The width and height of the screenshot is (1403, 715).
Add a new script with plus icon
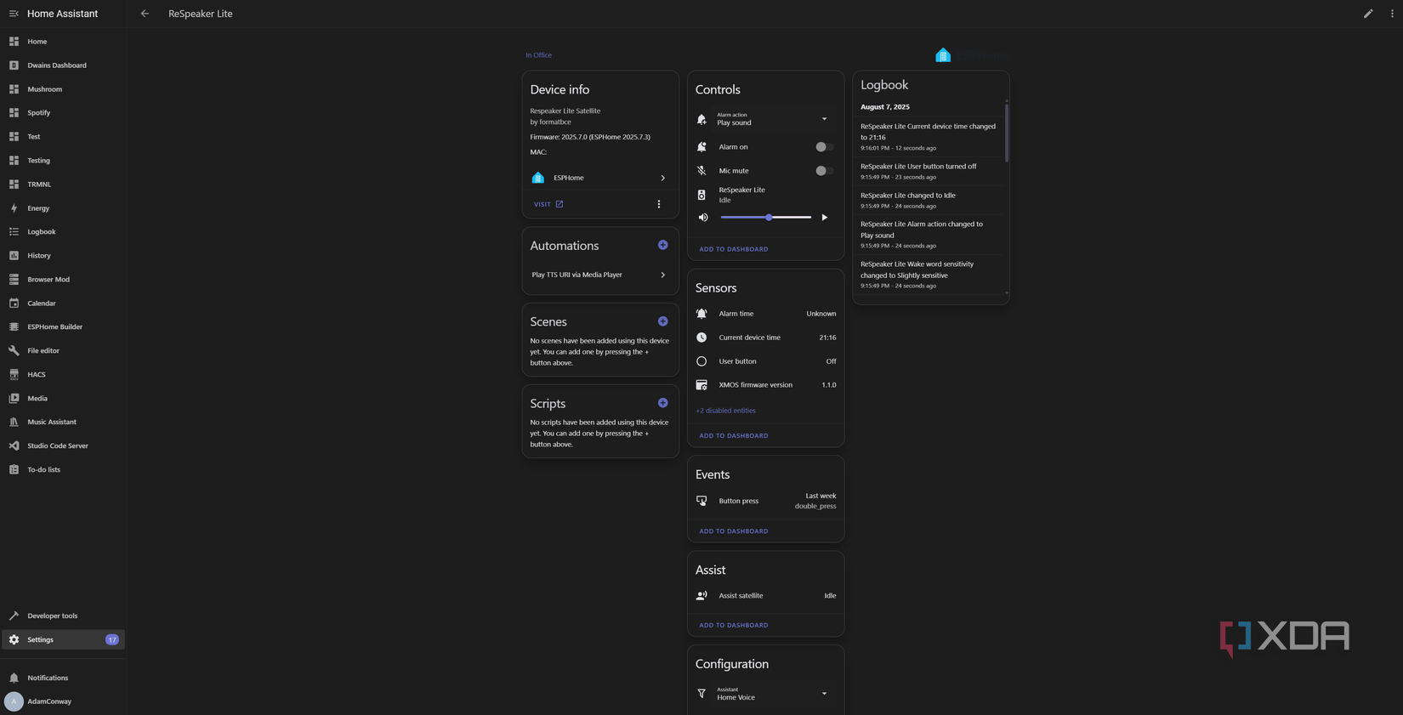click(662, 403)
